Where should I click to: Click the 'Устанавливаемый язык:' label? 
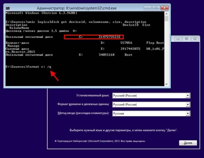point(93,95)
